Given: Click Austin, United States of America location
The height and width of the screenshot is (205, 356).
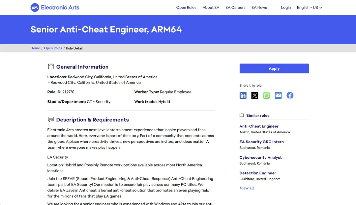Looking at the screenshot, I should 264,132.
